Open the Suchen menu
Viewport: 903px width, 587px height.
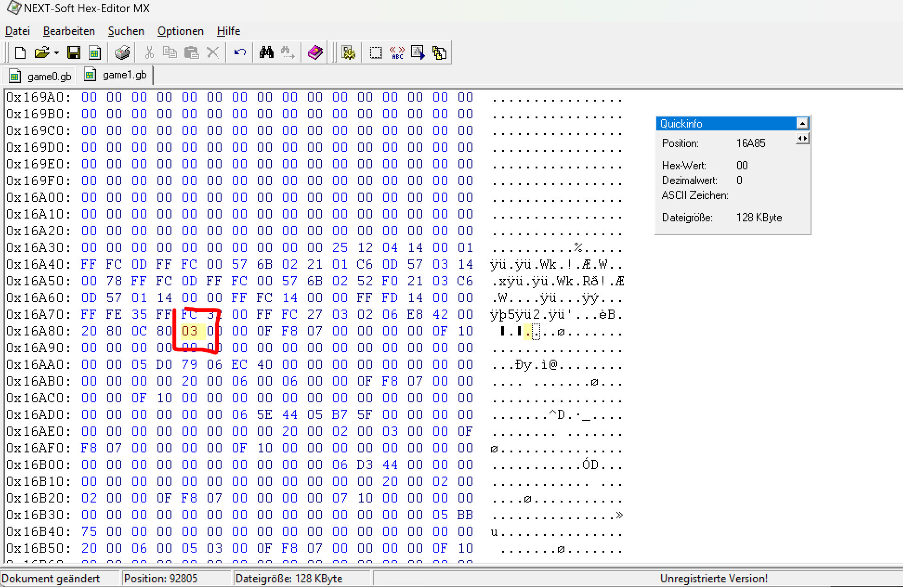pos(126,31)
